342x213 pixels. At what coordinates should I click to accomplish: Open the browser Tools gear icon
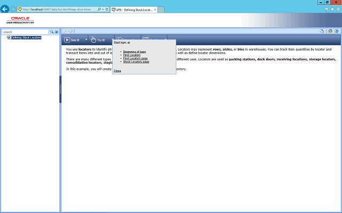pyautogui.click(x=338, y=9)
